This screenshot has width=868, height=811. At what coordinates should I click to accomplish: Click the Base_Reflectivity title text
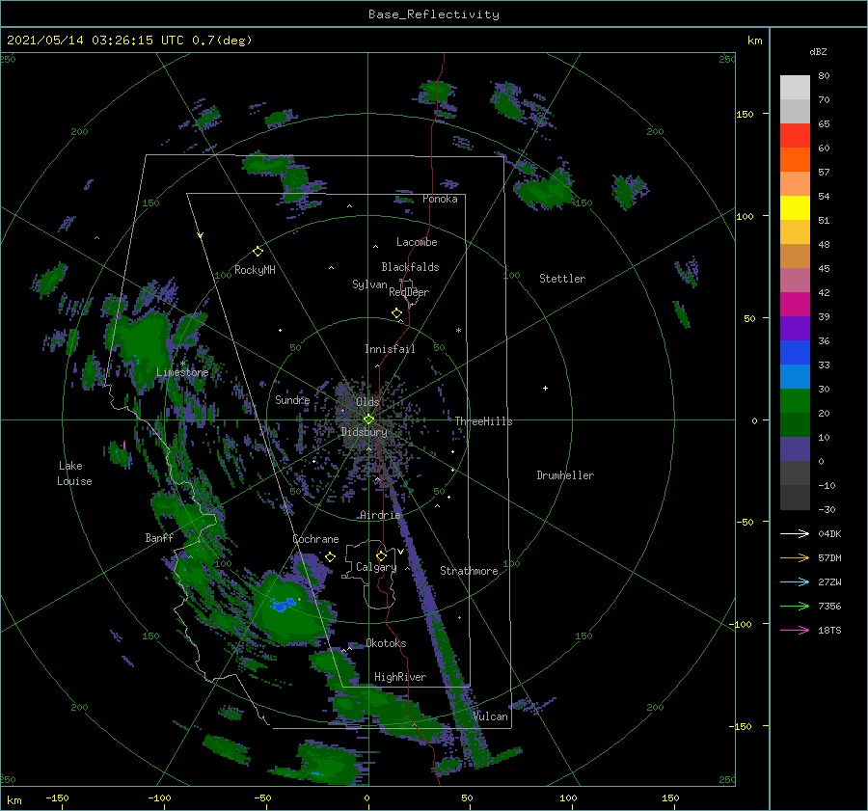433,14
